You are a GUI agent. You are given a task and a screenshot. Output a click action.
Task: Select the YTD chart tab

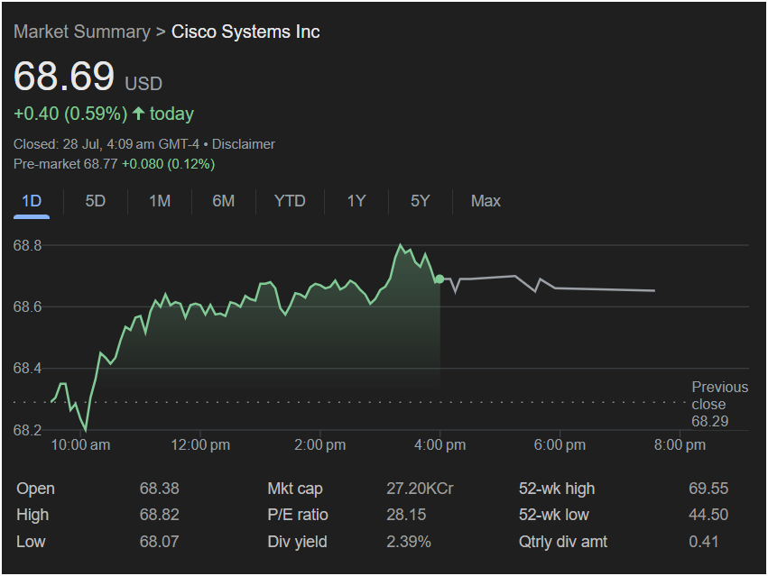(x=290, y=201)
